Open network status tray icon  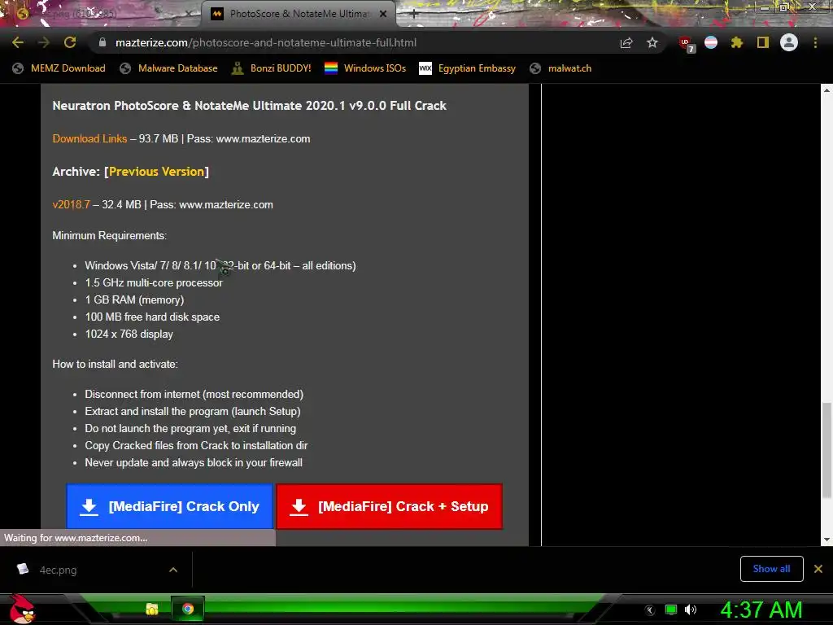(671, 610)
